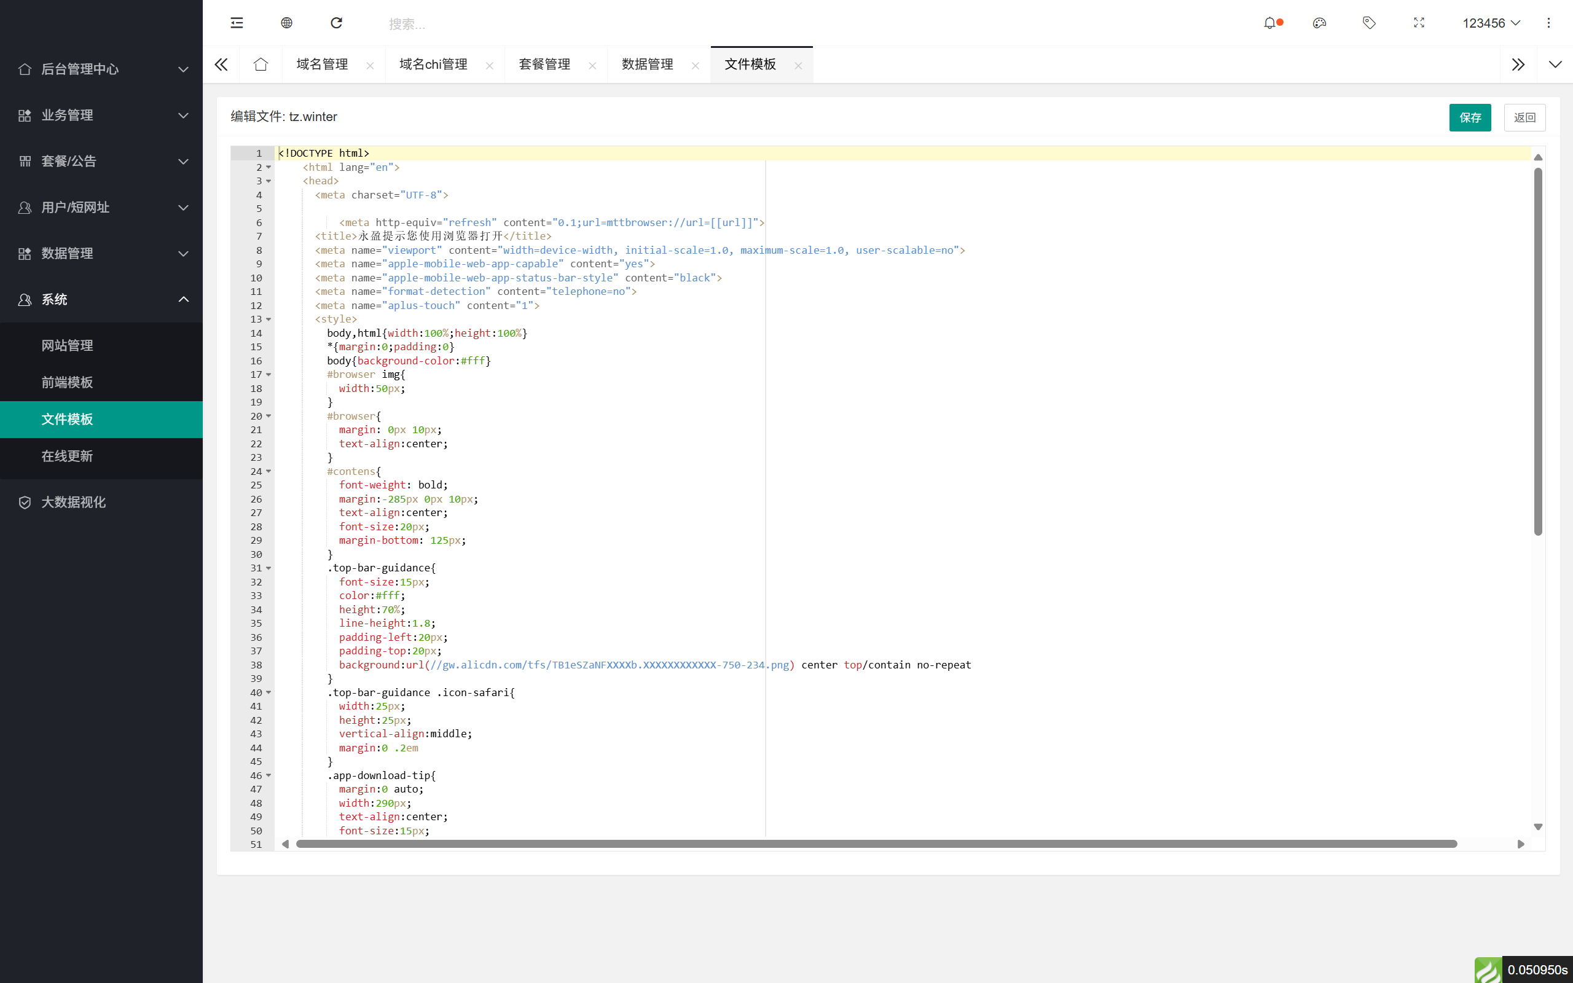Open the three-dot options menu
Viewport: 1573px width, 983px height.
(x=1549, y=23)
